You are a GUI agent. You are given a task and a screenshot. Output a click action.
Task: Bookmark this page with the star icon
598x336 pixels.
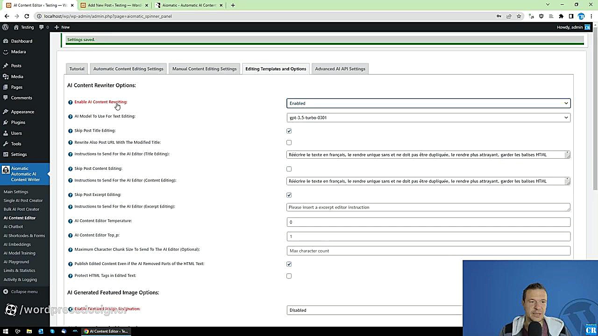point(519,16)
